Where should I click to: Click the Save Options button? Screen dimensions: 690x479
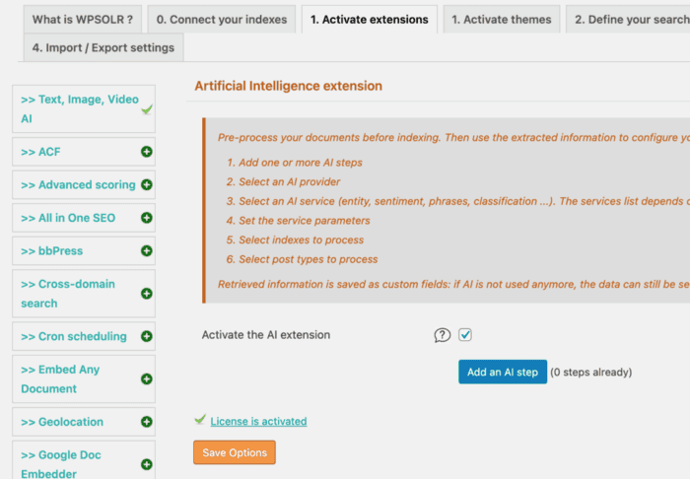click(x=235, y=452)
